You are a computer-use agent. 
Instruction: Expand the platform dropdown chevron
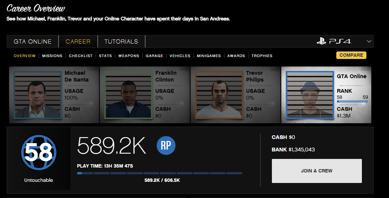pyautogui.click(x=369, y=41)
